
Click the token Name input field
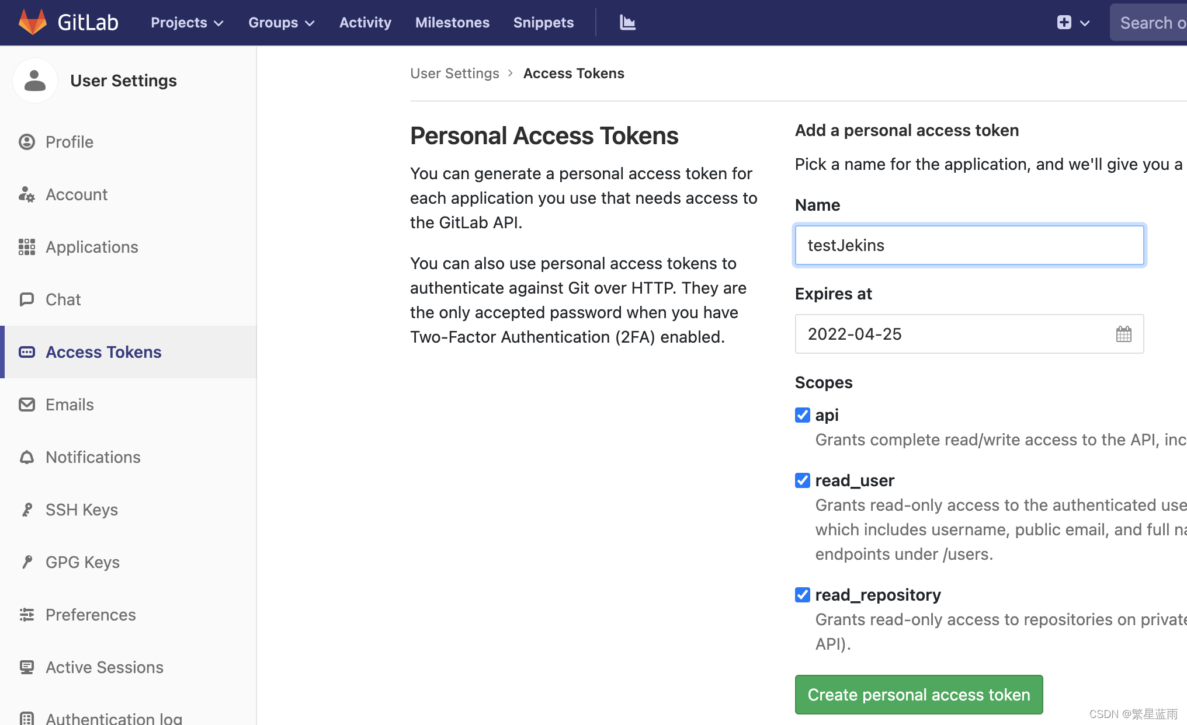[x=969, y=245]
